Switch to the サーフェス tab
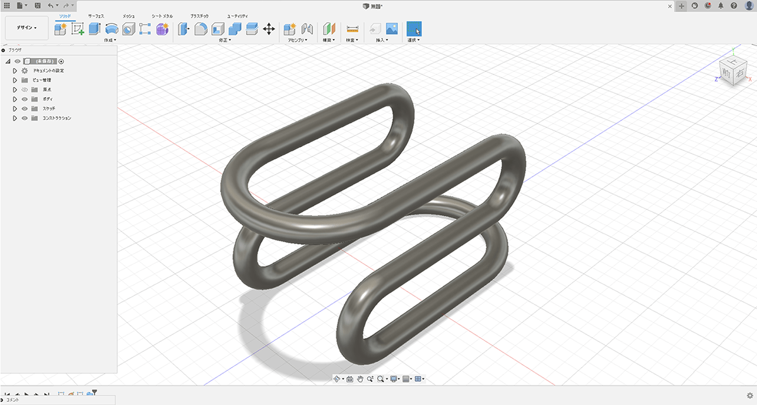The image size is (757, 405). pyautogui.click(x=97, y=15)
